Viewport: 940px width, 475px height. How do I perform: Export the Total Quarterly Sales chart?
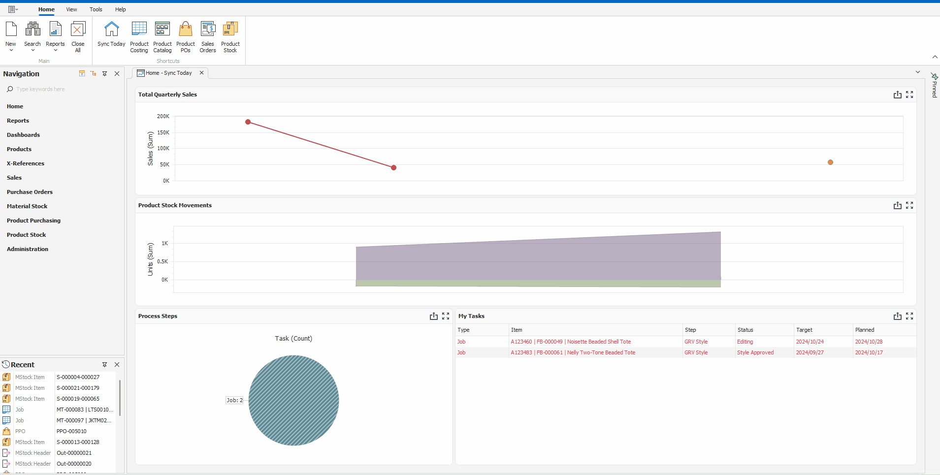point(898,95)
